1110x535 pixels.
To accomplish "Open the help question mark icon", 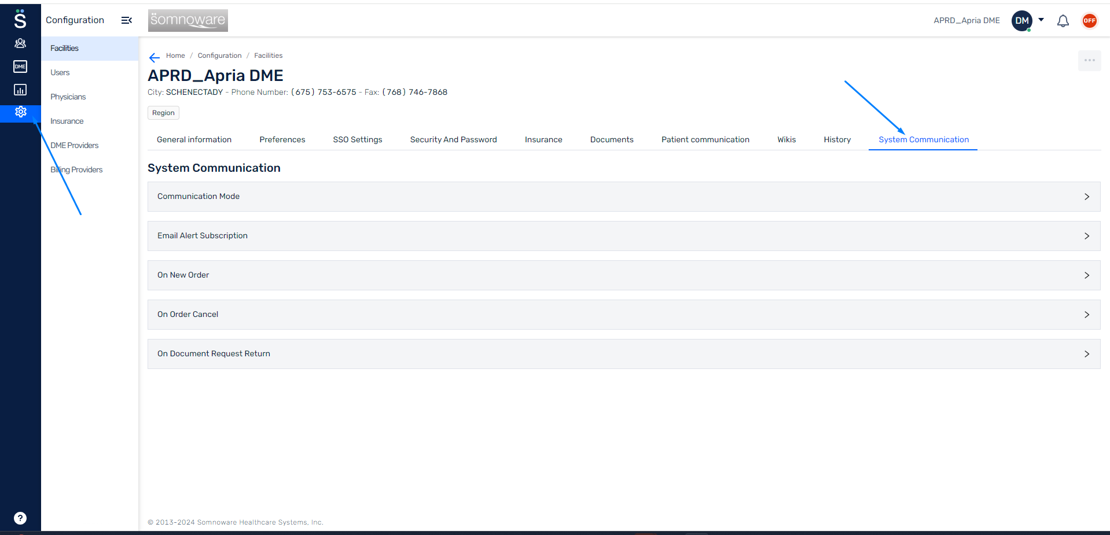I will coord(20,518).
